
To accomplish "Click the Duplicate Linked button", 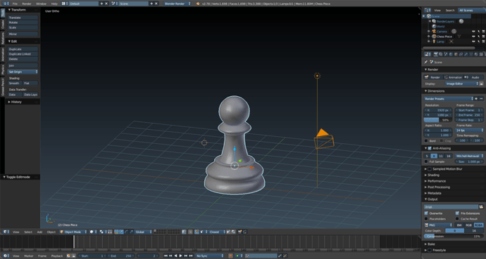I will (x=23, y=54).
